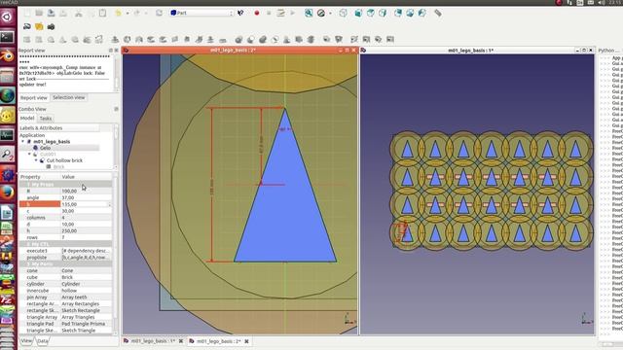Switch to the right view icon
Screen dimensions: 623x350
pos(383,13)
